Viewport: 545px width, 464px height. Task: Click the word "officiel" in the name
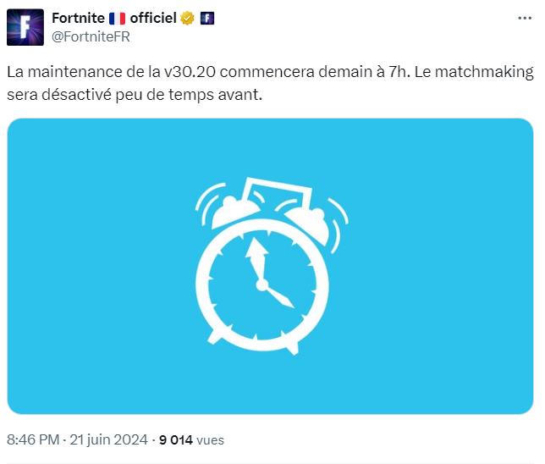pos(152,19)
